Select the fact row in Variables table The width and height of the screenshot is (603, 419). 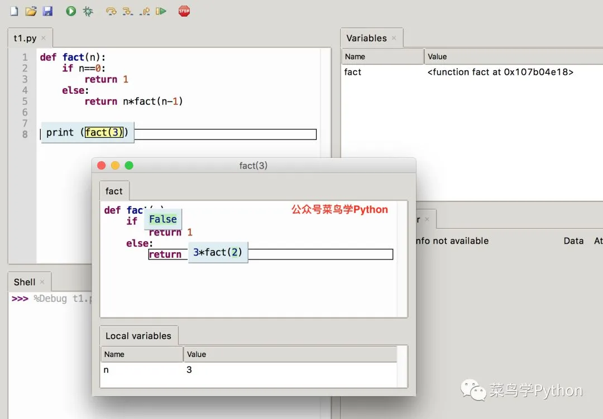pos(353,72)
